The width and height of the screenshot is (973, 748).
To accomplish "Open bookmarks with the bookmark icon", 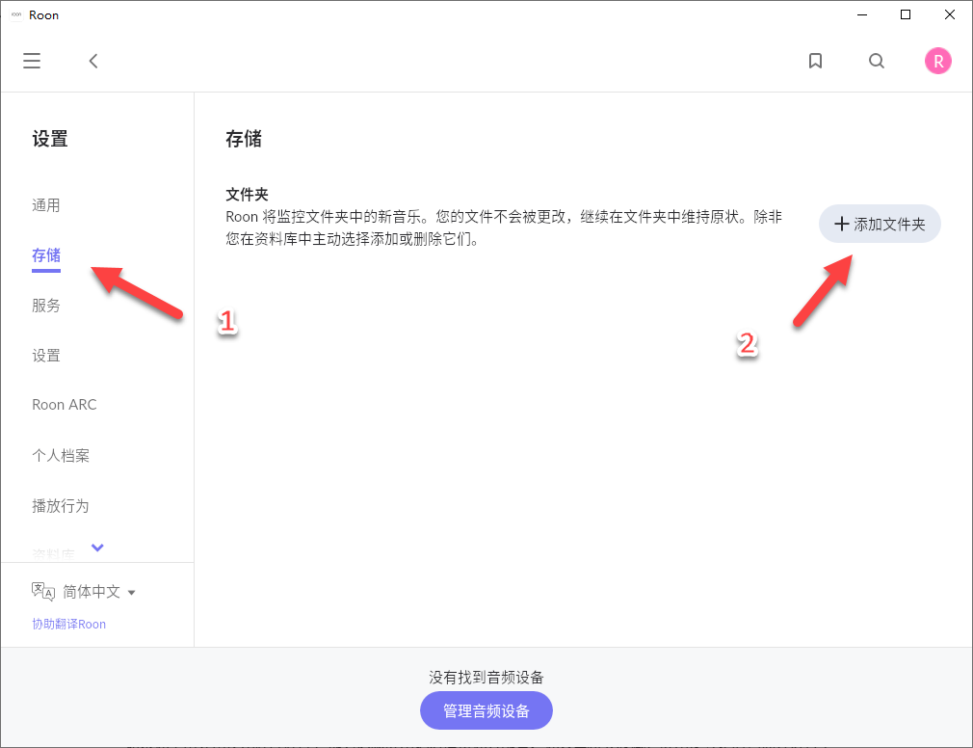I will click(x=815, y=61).
